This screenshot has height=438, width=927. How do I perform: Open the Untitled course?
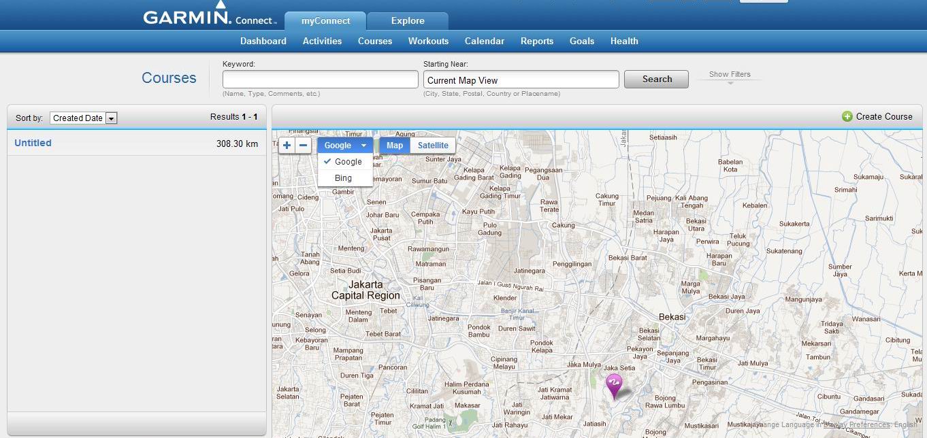(33, 143)
